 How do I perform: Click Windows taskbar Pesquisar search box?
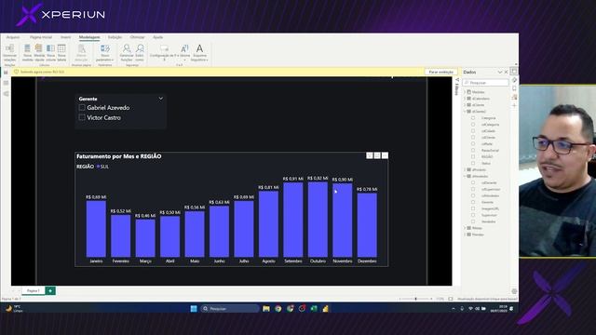(x=230, y=308)
